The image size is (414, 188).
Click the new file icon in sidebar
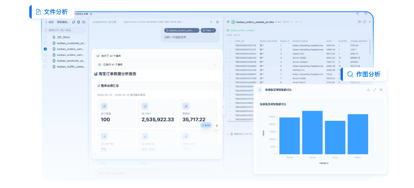[79, 22]
